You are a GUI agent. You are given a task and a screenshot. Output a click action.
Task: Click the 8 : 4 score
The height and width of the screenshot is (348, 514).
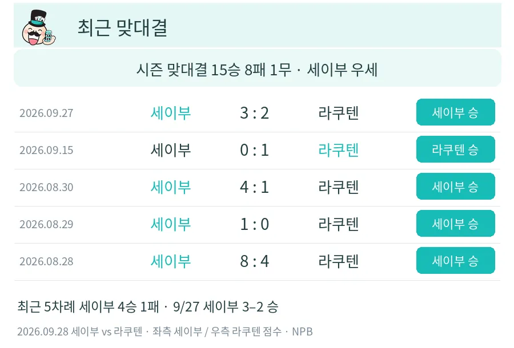254,261
